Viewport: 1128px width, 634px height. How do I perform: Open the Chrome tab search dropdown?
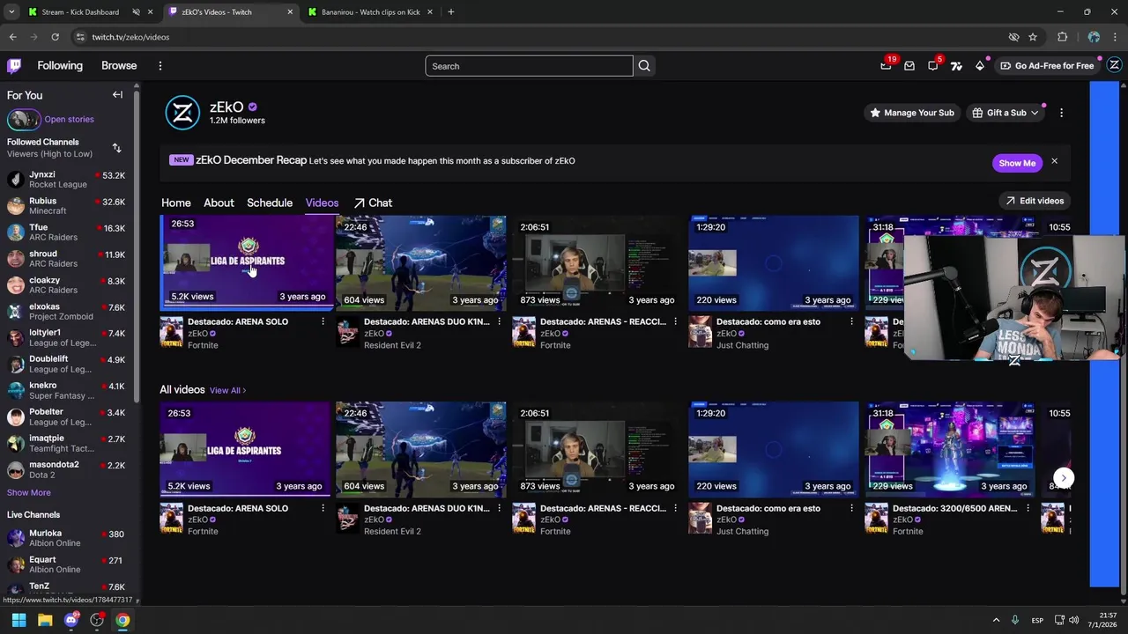[x=11, y=12]
